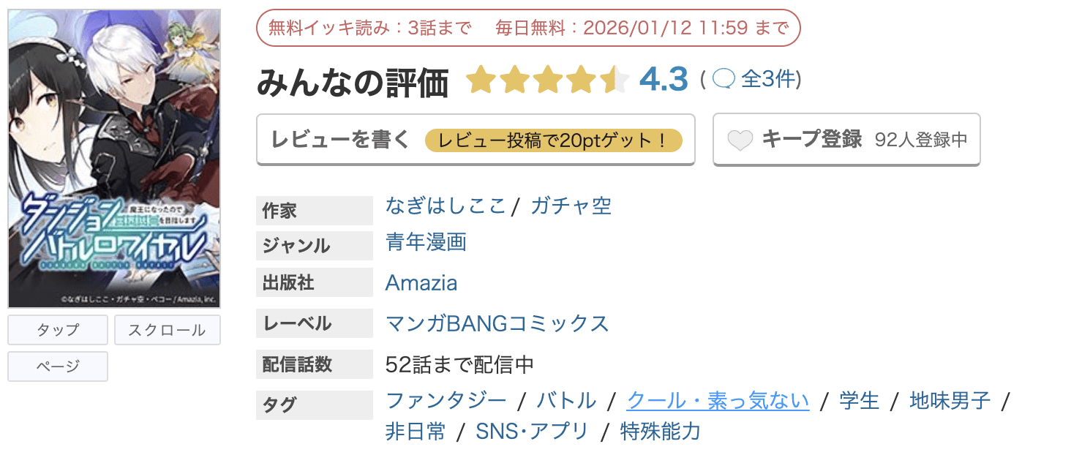
Task: Select the ページ reading mode
Action: pos(58,366)
